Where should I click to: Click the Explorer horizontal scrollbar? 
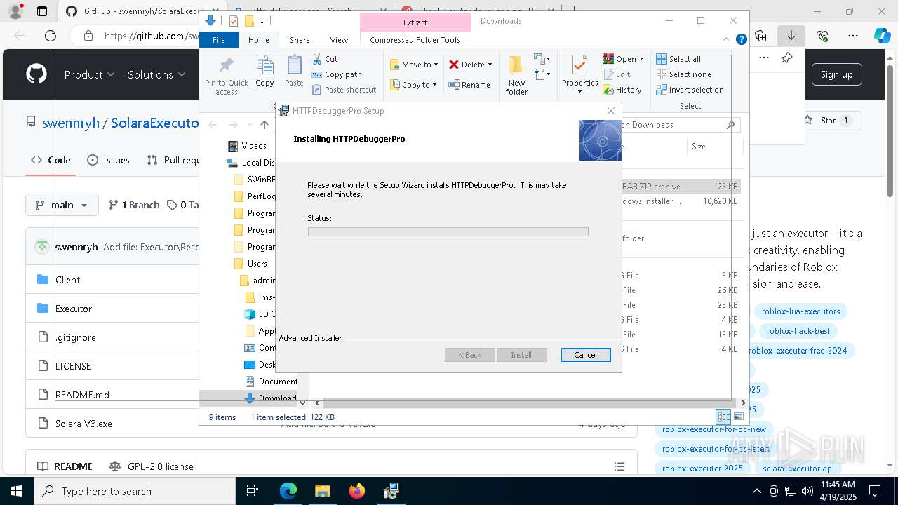click(530, 403)
